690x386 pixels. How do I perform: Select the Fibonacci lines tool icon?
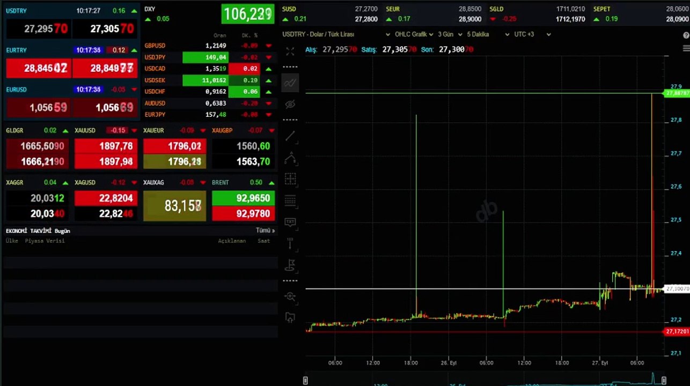[x=290, y=201]
